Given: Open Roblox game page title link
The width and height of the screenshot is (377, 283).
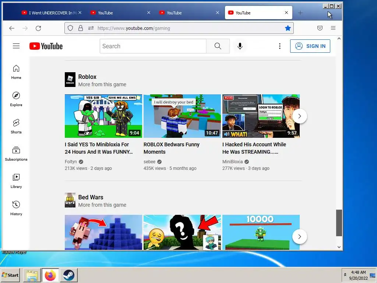Looking at the screenshot, I should pyautogui.click(x=87, y=77).
